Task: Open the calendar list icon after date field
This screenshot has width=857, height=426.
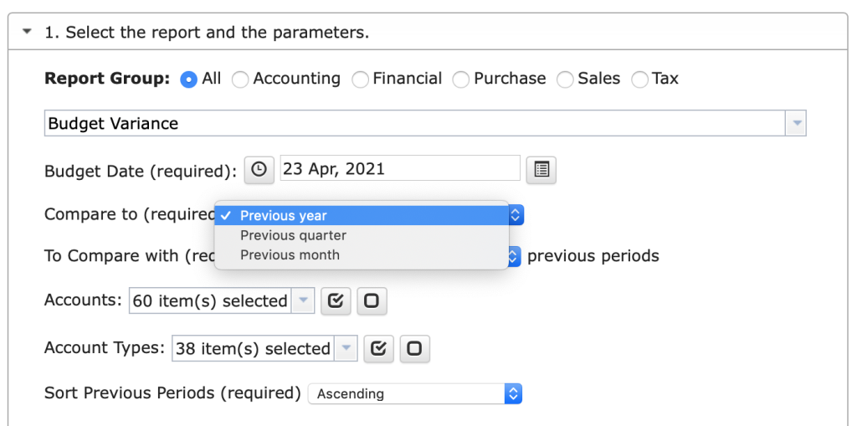Action: [x=541, y=170]
